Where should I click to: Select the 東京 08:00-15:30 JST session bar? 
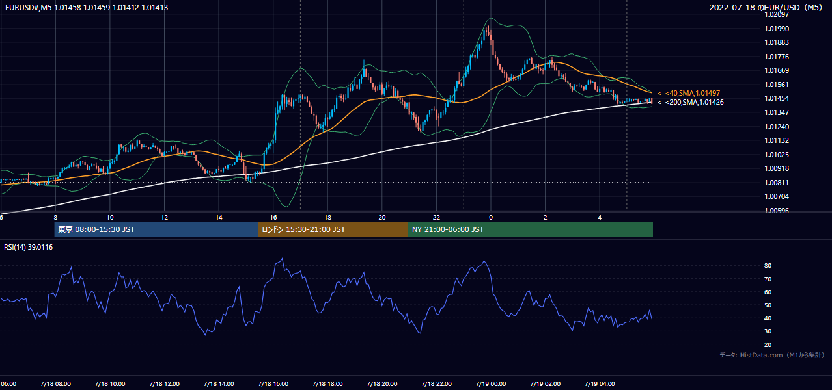156,229
